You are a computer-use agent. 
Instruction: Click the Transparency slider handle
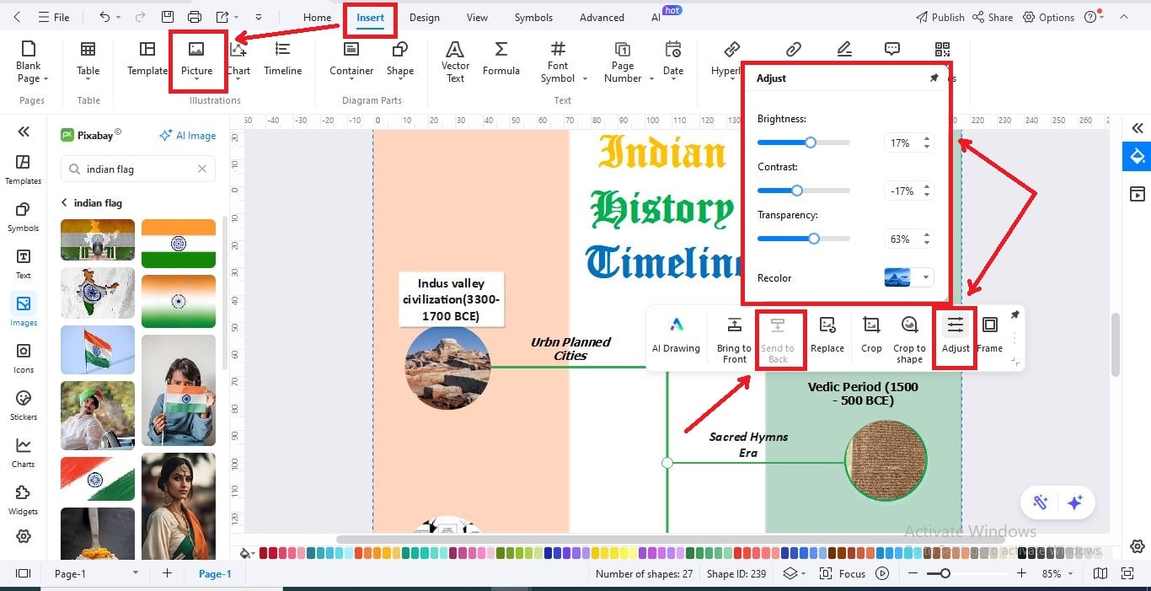[x=813, y=239]
